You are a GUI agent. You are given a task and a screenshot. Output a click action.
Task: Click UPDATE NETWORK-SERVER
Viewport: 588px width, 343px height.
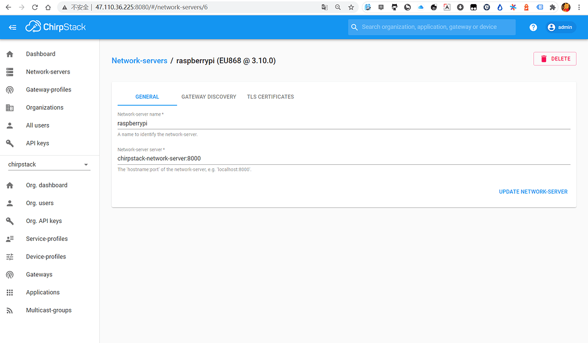coord(533,192)
